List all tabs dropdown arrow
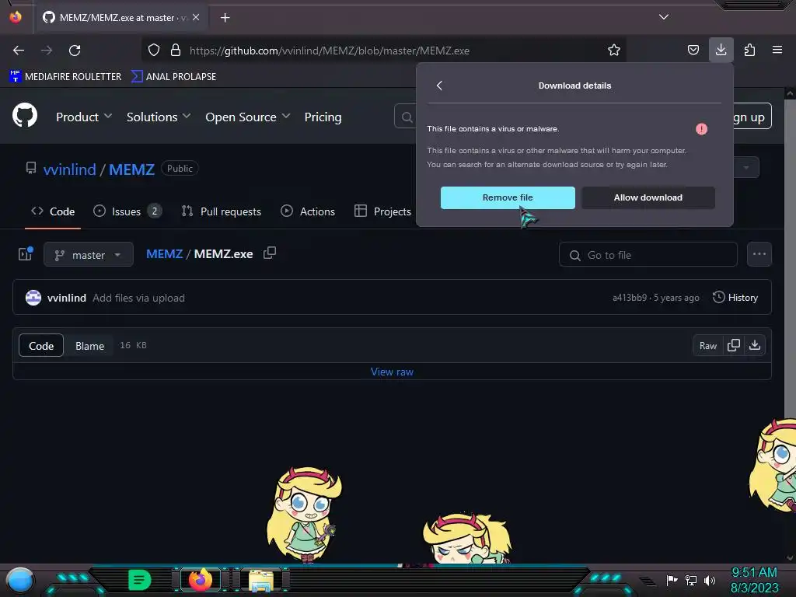The image size is (796, 597). pyautogui.click(x=664, y=17)
